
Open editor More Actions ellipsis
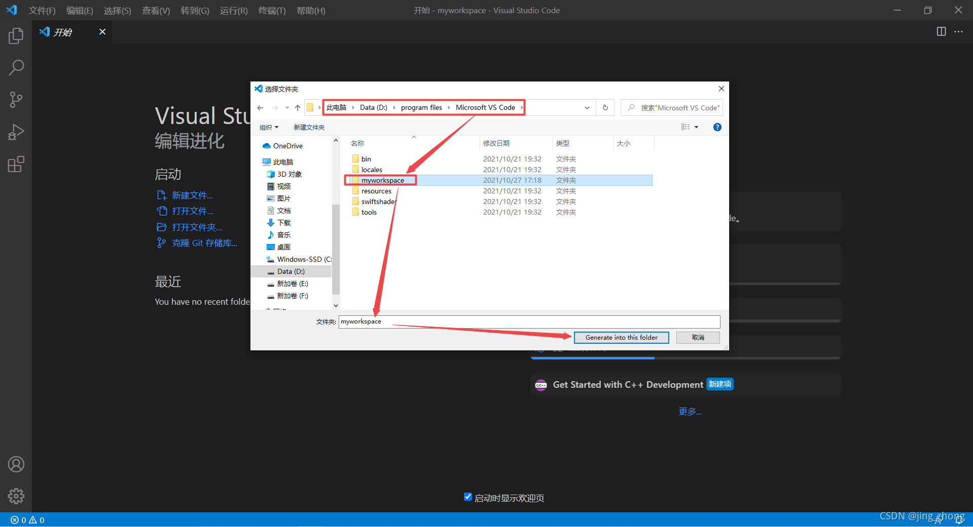tap(958, 31)
